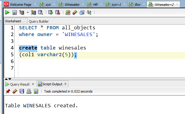The height and width of the screenshot is (114, 185).
Task: Click 'varchar2' in line 5
Action: tap(50, 55)
